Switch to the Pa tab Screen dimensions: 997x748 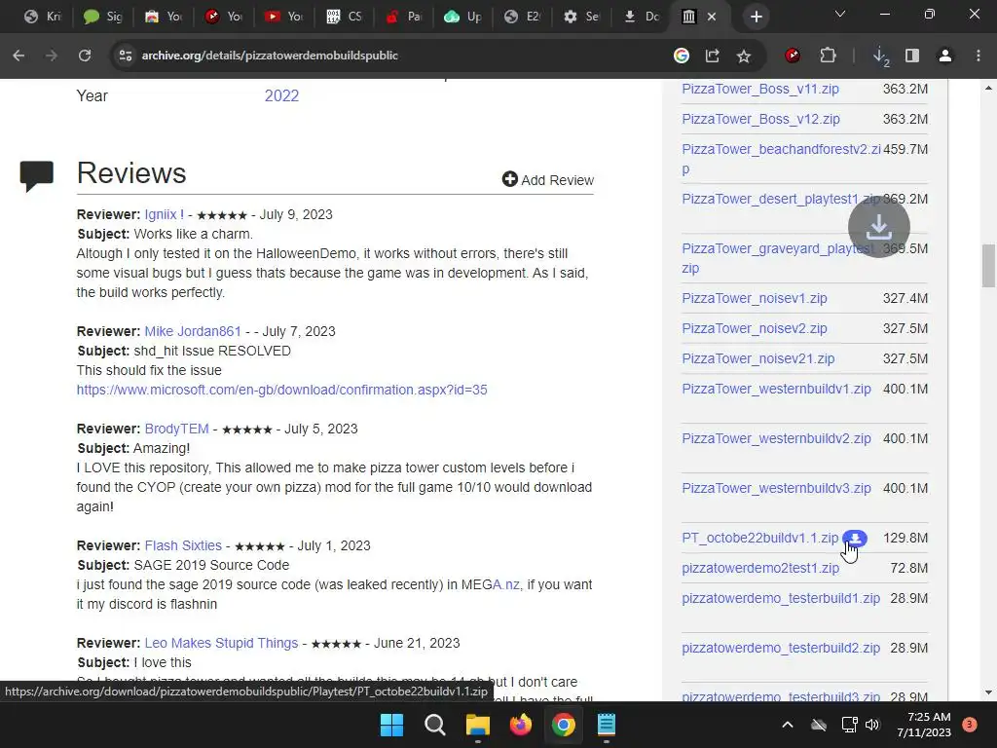pyautogui.click(x=404, y=17)
